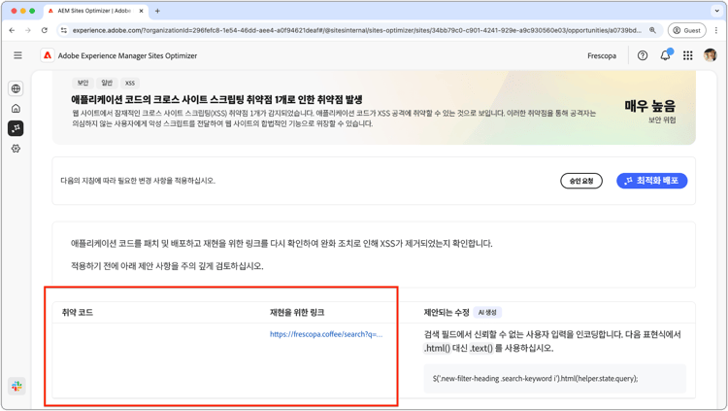Screen dimensions: 728x411
Task: Open the browser three-dot menu
Action: [x=716, y=30]
